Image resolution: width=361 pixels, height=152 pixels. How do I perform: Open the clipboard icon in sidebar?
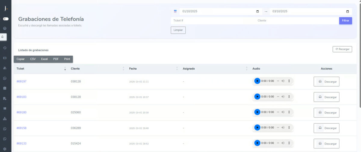(5, 88)
